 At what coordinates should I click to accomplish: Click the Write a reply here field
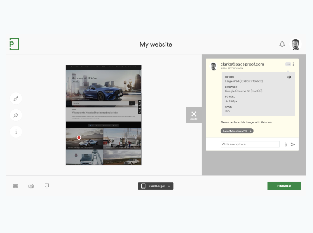tap(250, 144)
